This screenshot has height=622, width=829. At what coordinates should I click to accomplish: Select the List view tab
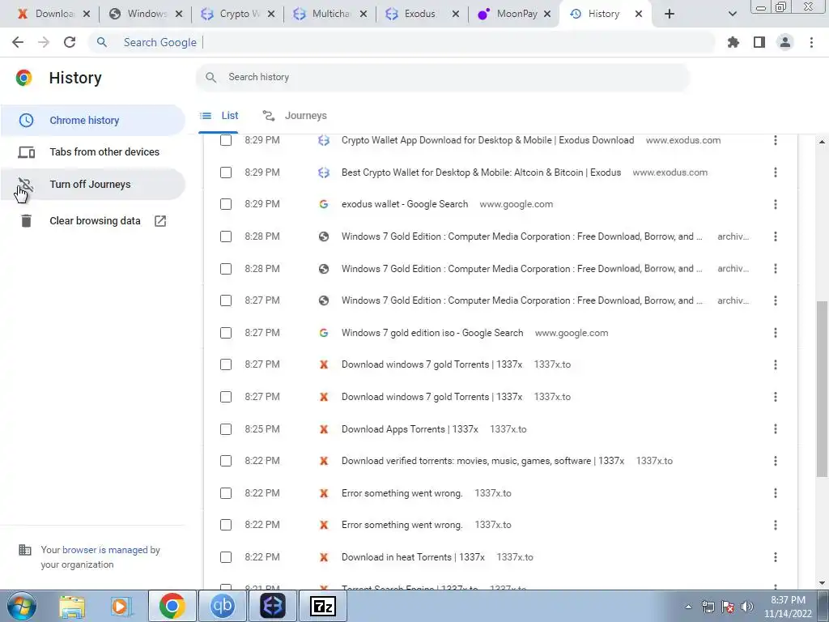219,116
